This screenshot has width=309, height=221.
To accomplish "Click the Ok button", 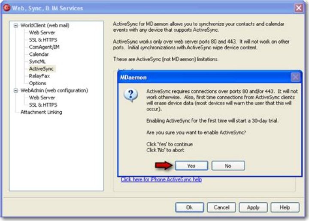I will pos(189,207).
